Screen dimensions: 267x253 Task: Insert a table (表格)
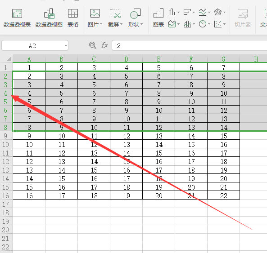point(73,18)
